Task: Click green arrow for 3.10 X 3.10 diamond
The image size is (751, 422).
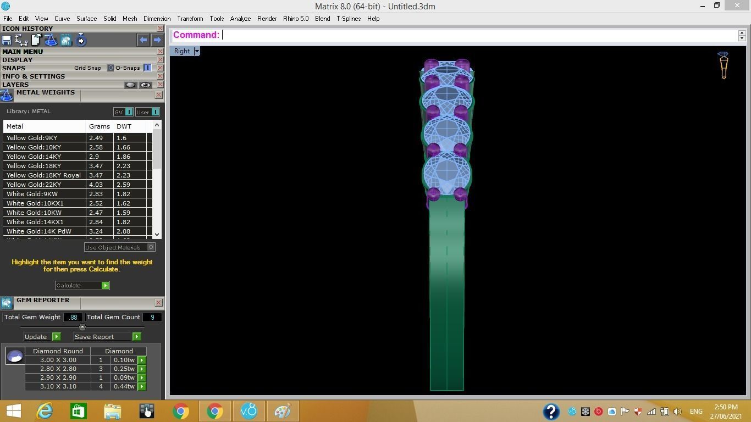Action: point(142,387)
